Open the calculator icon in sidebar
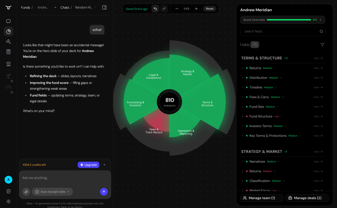The width and height of the screenshot is (337, 208). tap(8, 51)
